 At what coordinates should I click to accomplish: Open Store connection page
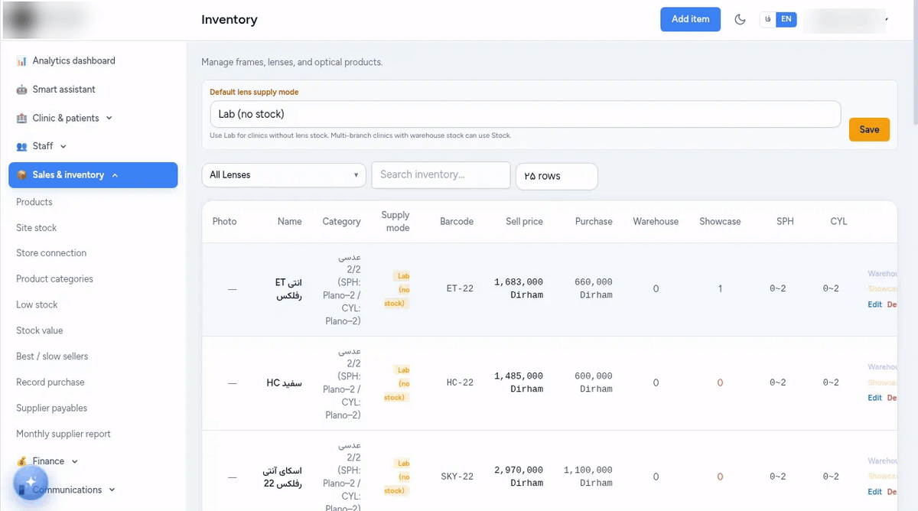pyautogui.click(x=51, y=253)
